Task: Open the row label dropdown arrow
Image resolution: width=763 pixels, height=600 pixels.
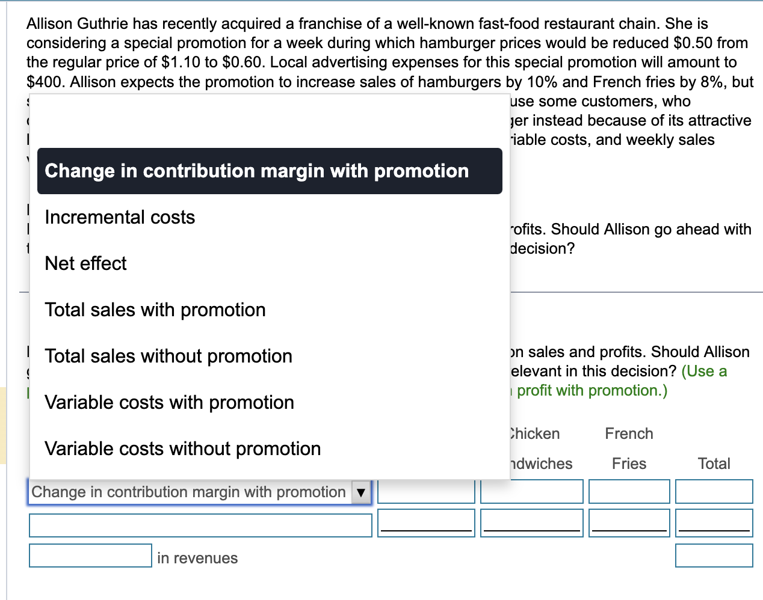Action: point(361,492)
